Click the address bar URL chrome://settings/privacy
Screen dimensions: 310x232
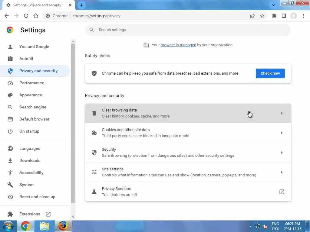[x=97, y=16]
